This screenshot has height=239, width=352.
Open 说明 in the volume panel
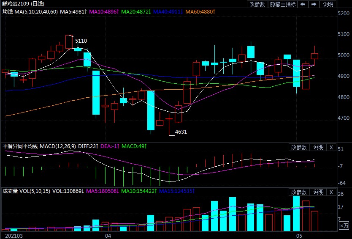coord(318,192)
